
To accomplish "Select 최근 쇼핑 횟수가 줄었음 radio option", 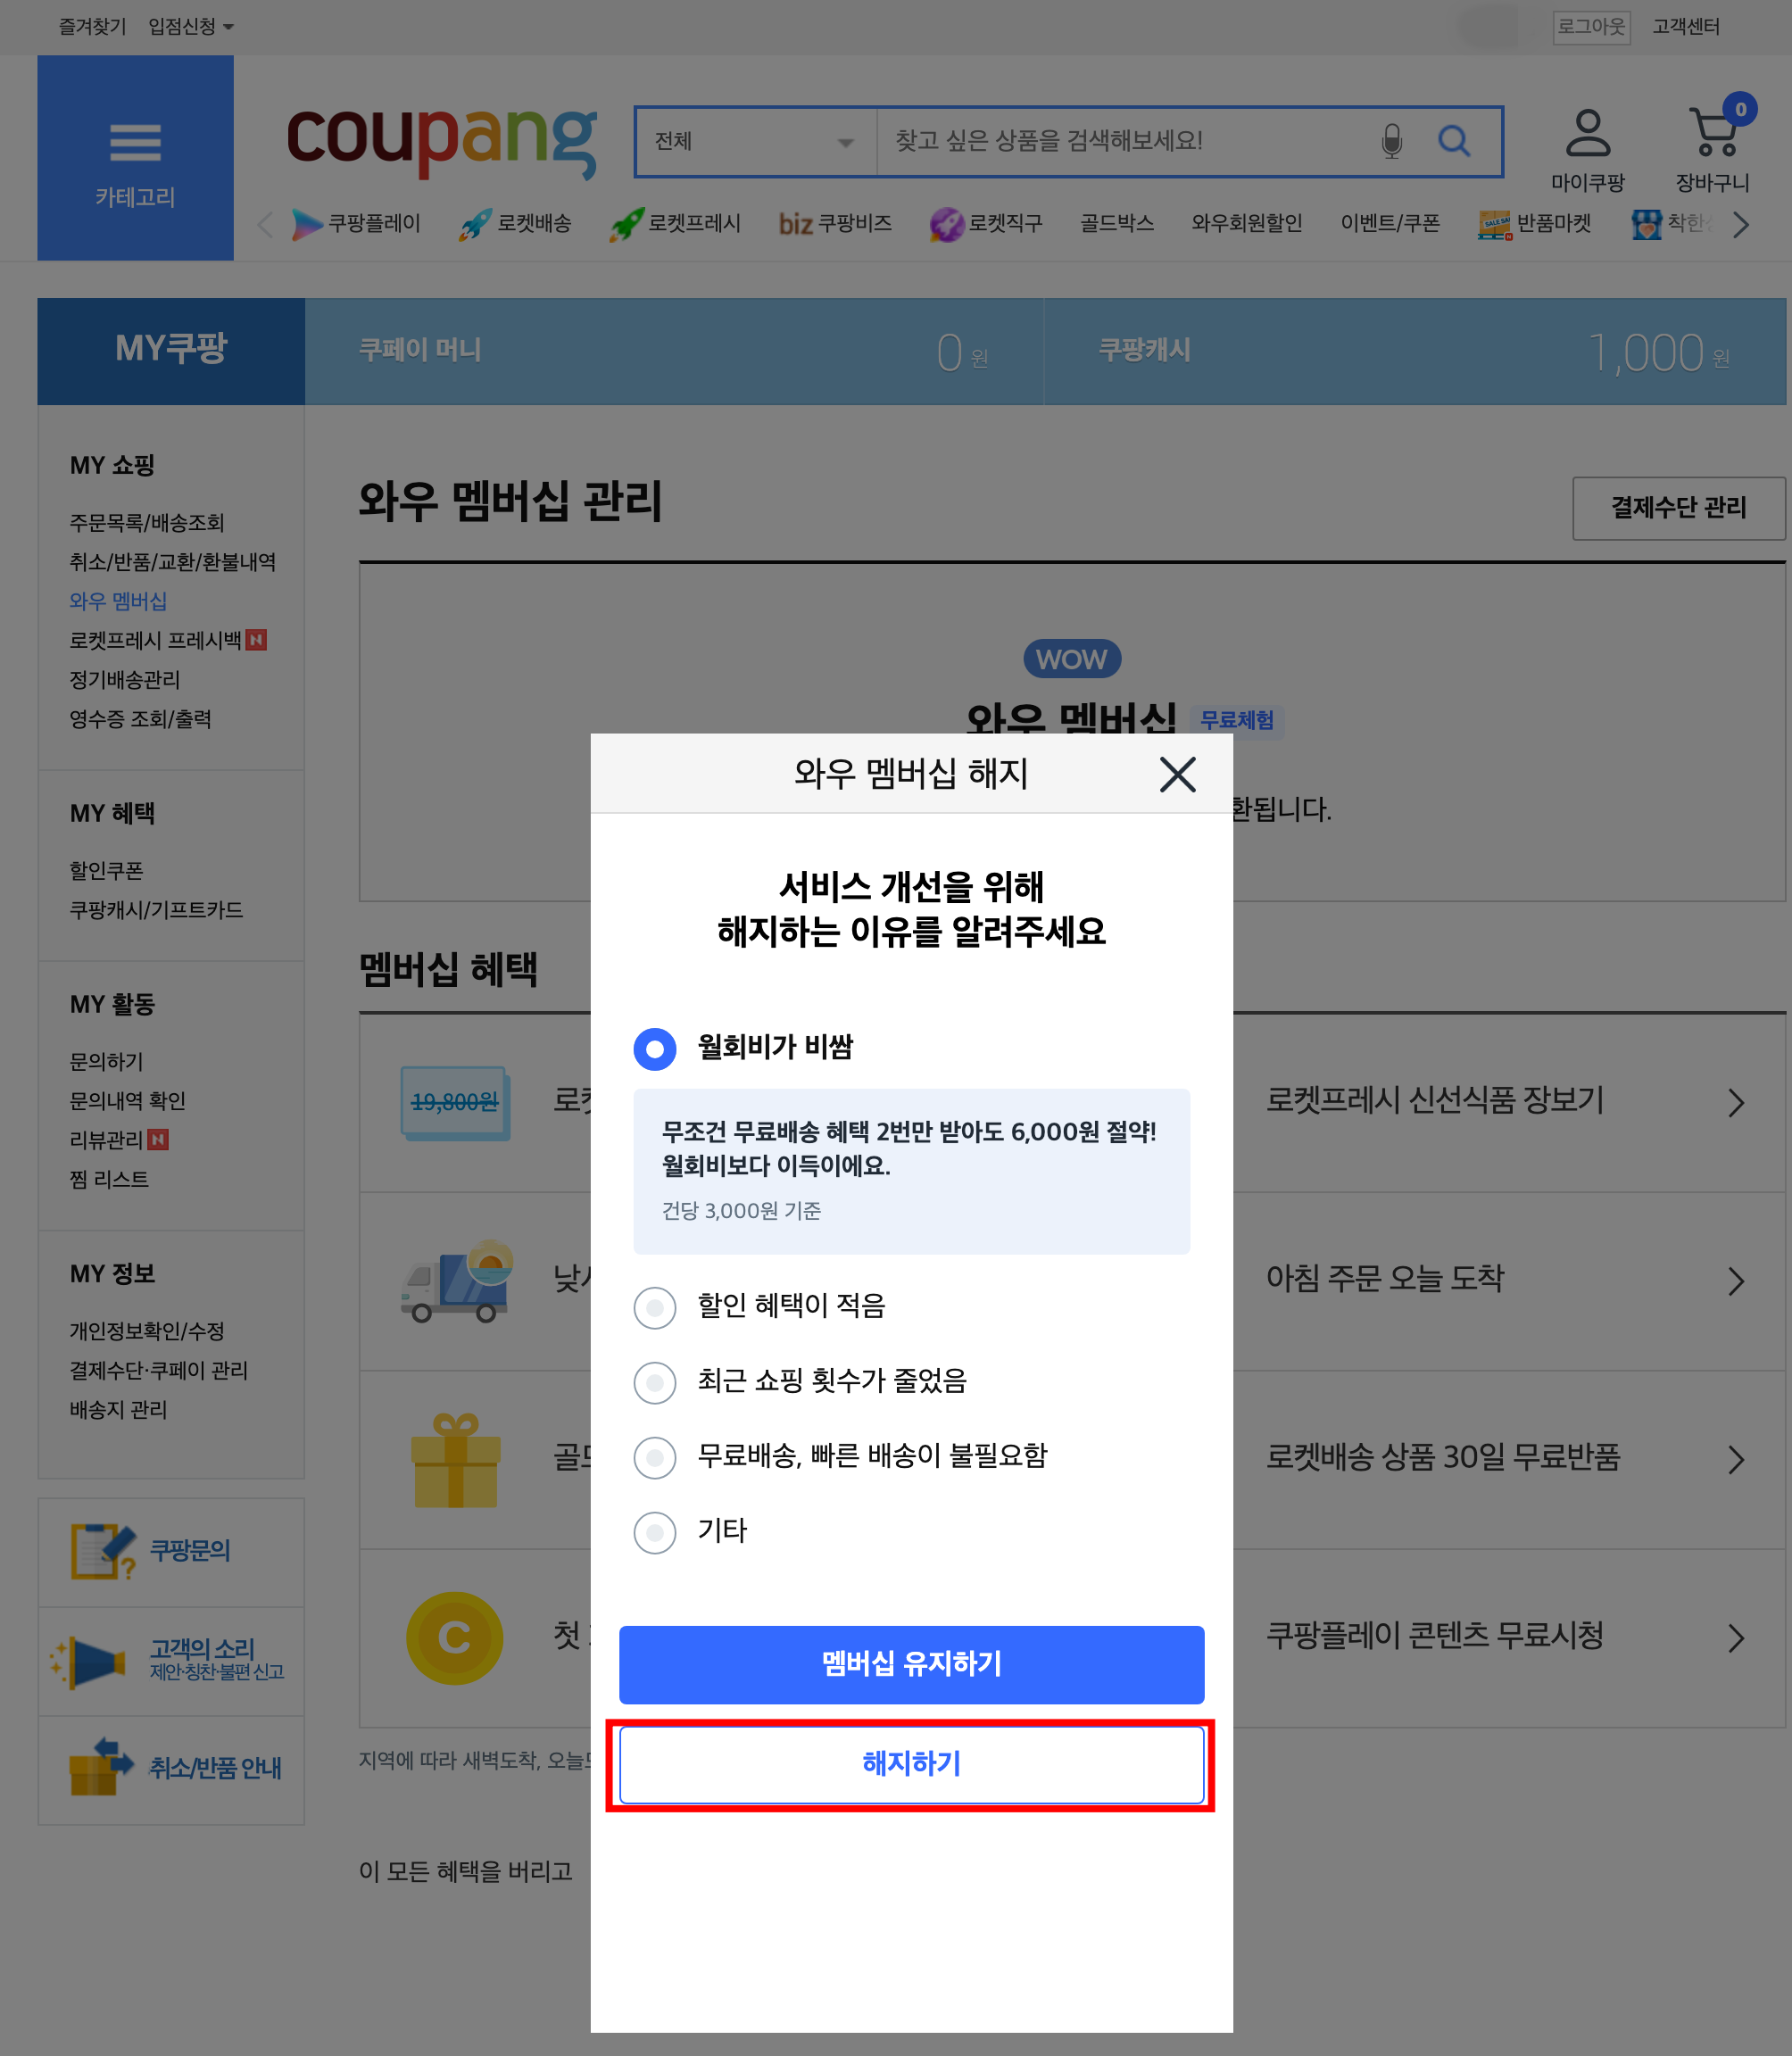I will [655, 1382].
